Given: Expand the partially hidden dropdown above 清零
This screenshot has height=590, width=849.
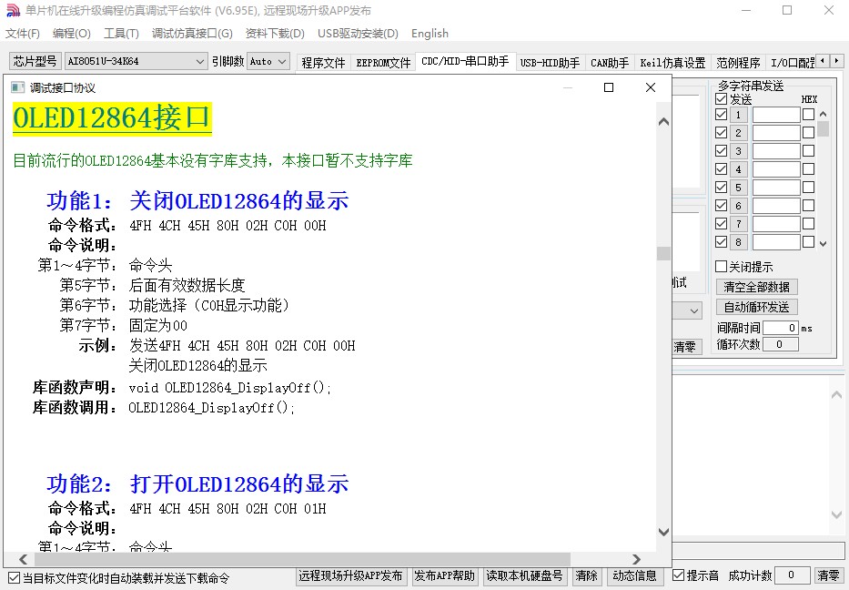Looking at the screenshot, I should pos(693,311).
